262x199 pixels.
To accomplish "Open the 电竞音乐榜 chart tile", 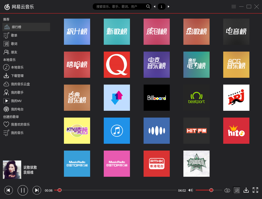I will (157, 65).
